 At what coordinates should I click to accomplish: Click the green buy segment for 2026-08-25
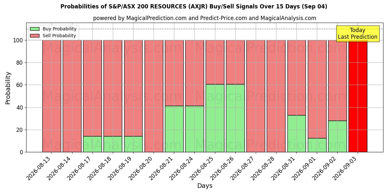pos(215,118)
